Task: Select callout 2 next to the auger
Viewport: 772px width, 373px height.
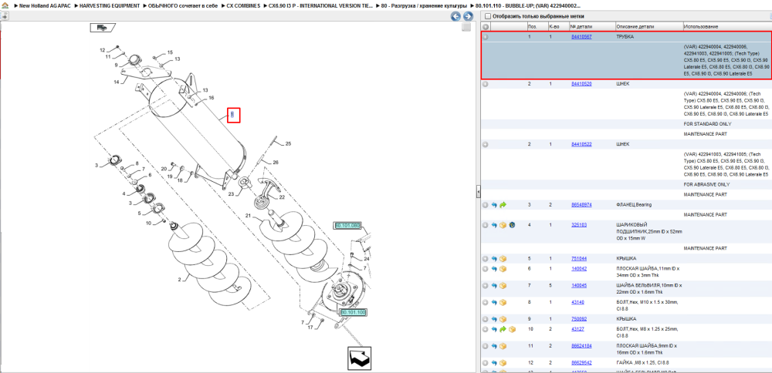Action: pyautogui.click(x=180, y=279)
